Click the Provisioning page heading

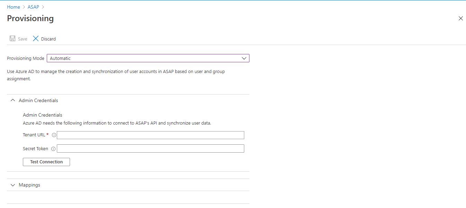30,18
